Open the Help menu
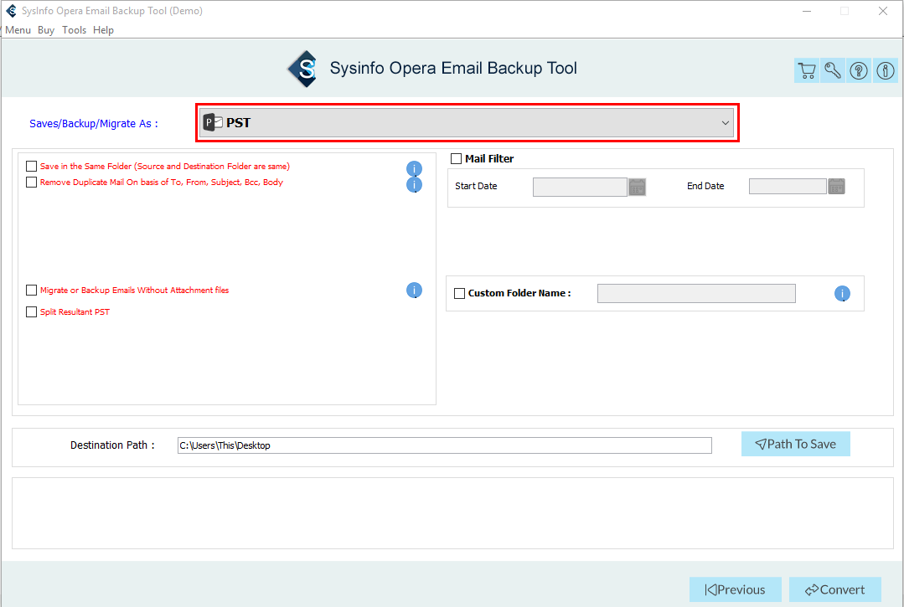Viewport: 904px width, 607px height. [x=103, y=30]
